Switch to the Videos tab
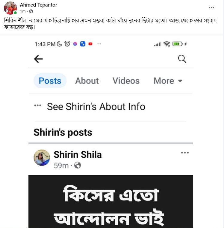The width and height of the screenshot is (224, 228). point(126,81)
